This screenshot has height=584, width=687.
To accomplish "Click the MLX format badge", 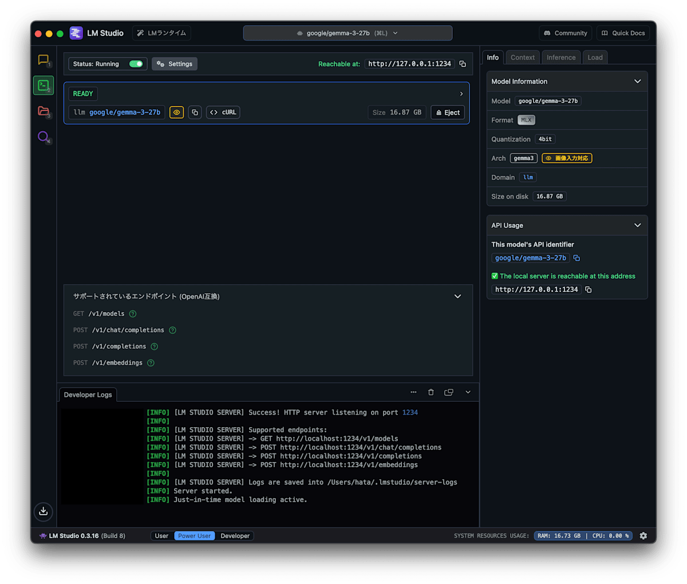I will [x=526, y=120].
